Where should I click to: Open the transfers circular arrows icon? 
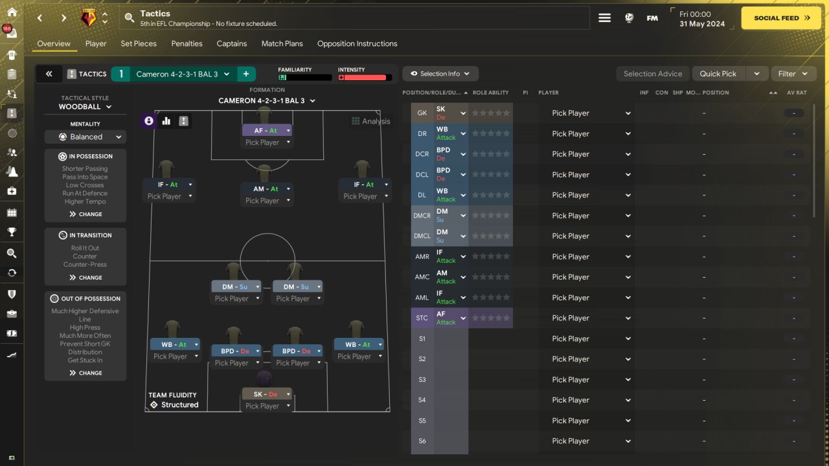(12, 273)
